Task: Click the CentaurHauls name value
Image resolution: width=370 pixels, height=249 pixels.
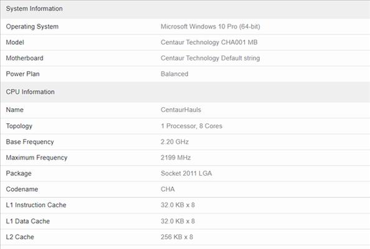Action: pos(181,110)
